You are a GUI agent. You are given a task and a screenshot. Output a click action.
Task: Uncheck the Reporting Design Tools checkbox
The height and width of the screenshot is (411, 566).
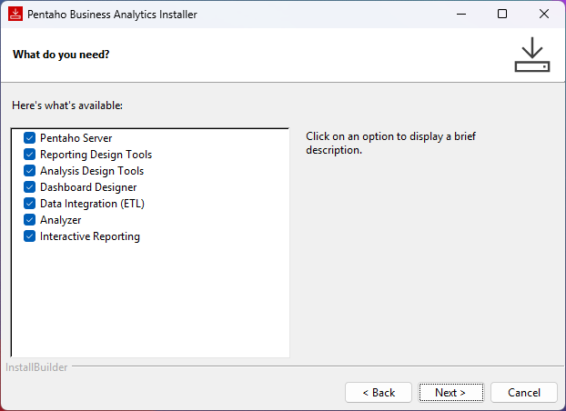(x=29, y=155)
